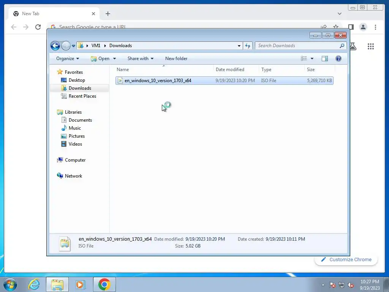The height and width of the screenshot is (292, 389).
Task: Toggle the preview pane
Action: [x=325, y=59]
